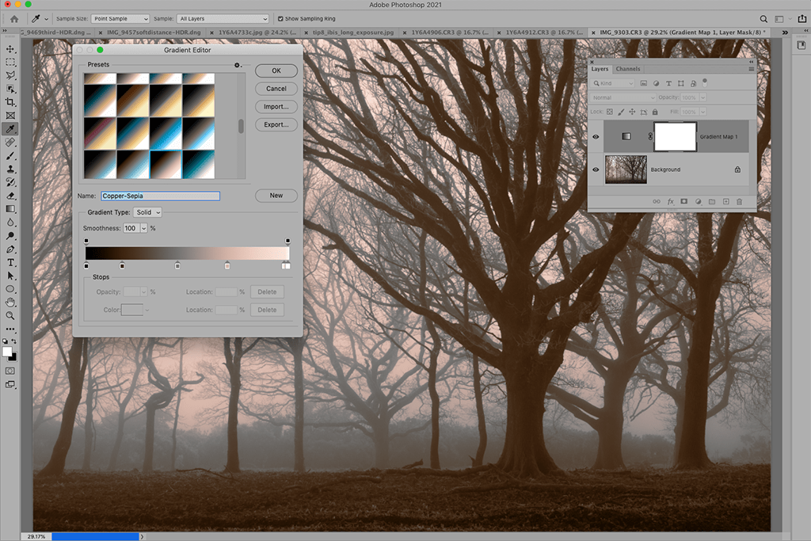Screen dimensions: 811x541
Task: Open the 1Y6A4906.CR3 document tab
Action: point(450,32)
